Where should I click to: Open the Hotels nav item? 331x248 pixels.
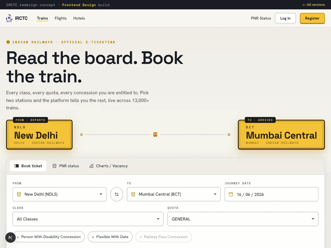[79, 18]
